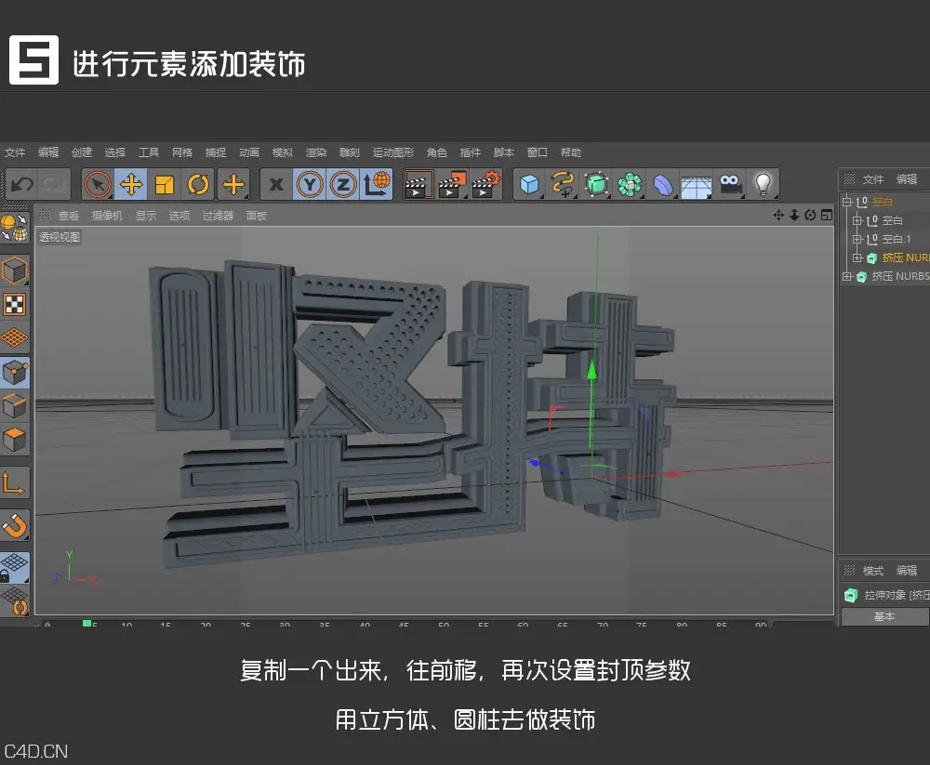Toggle the Z axis lock

(343, 184)
